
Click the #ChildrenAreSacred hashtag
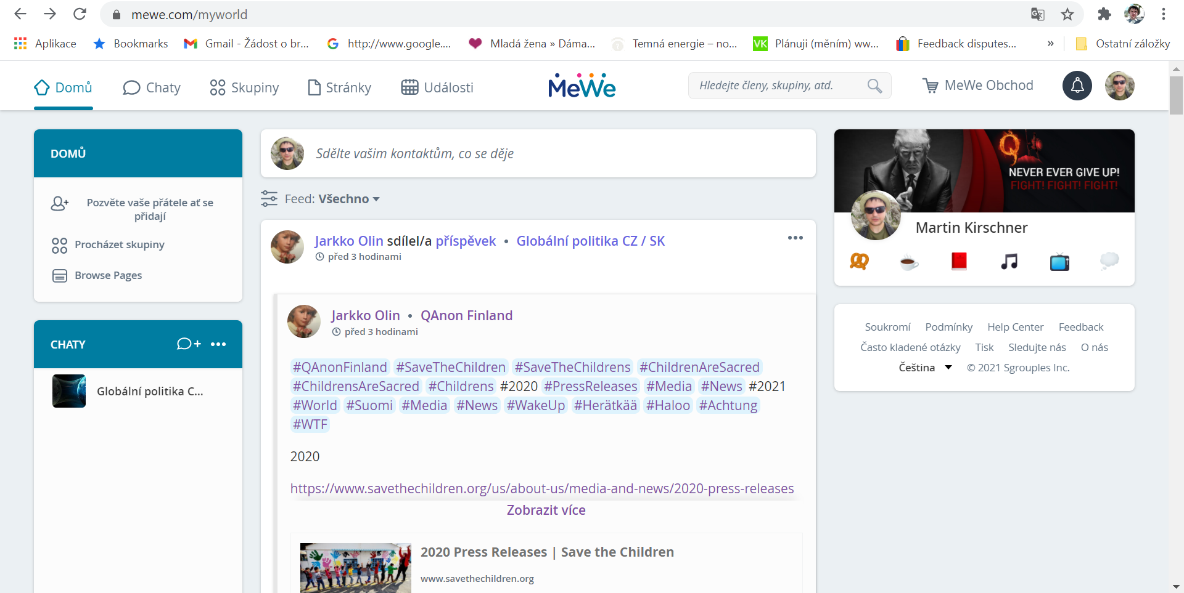699,367
